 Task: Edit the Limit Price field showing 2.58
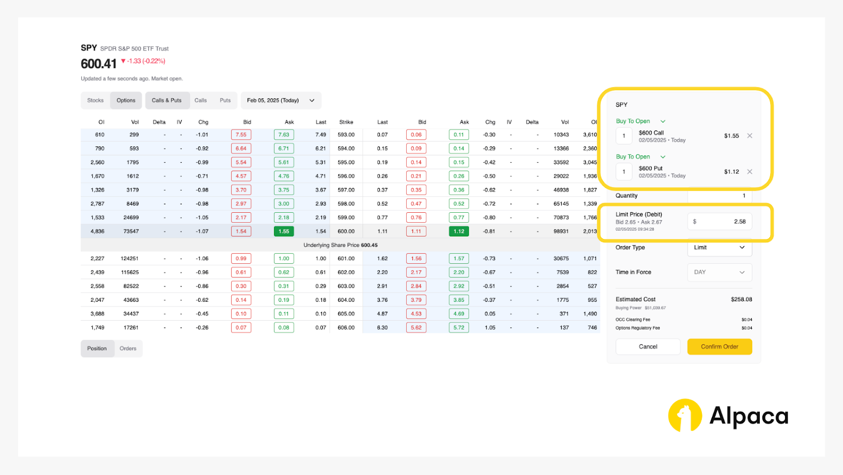(720, 222)
